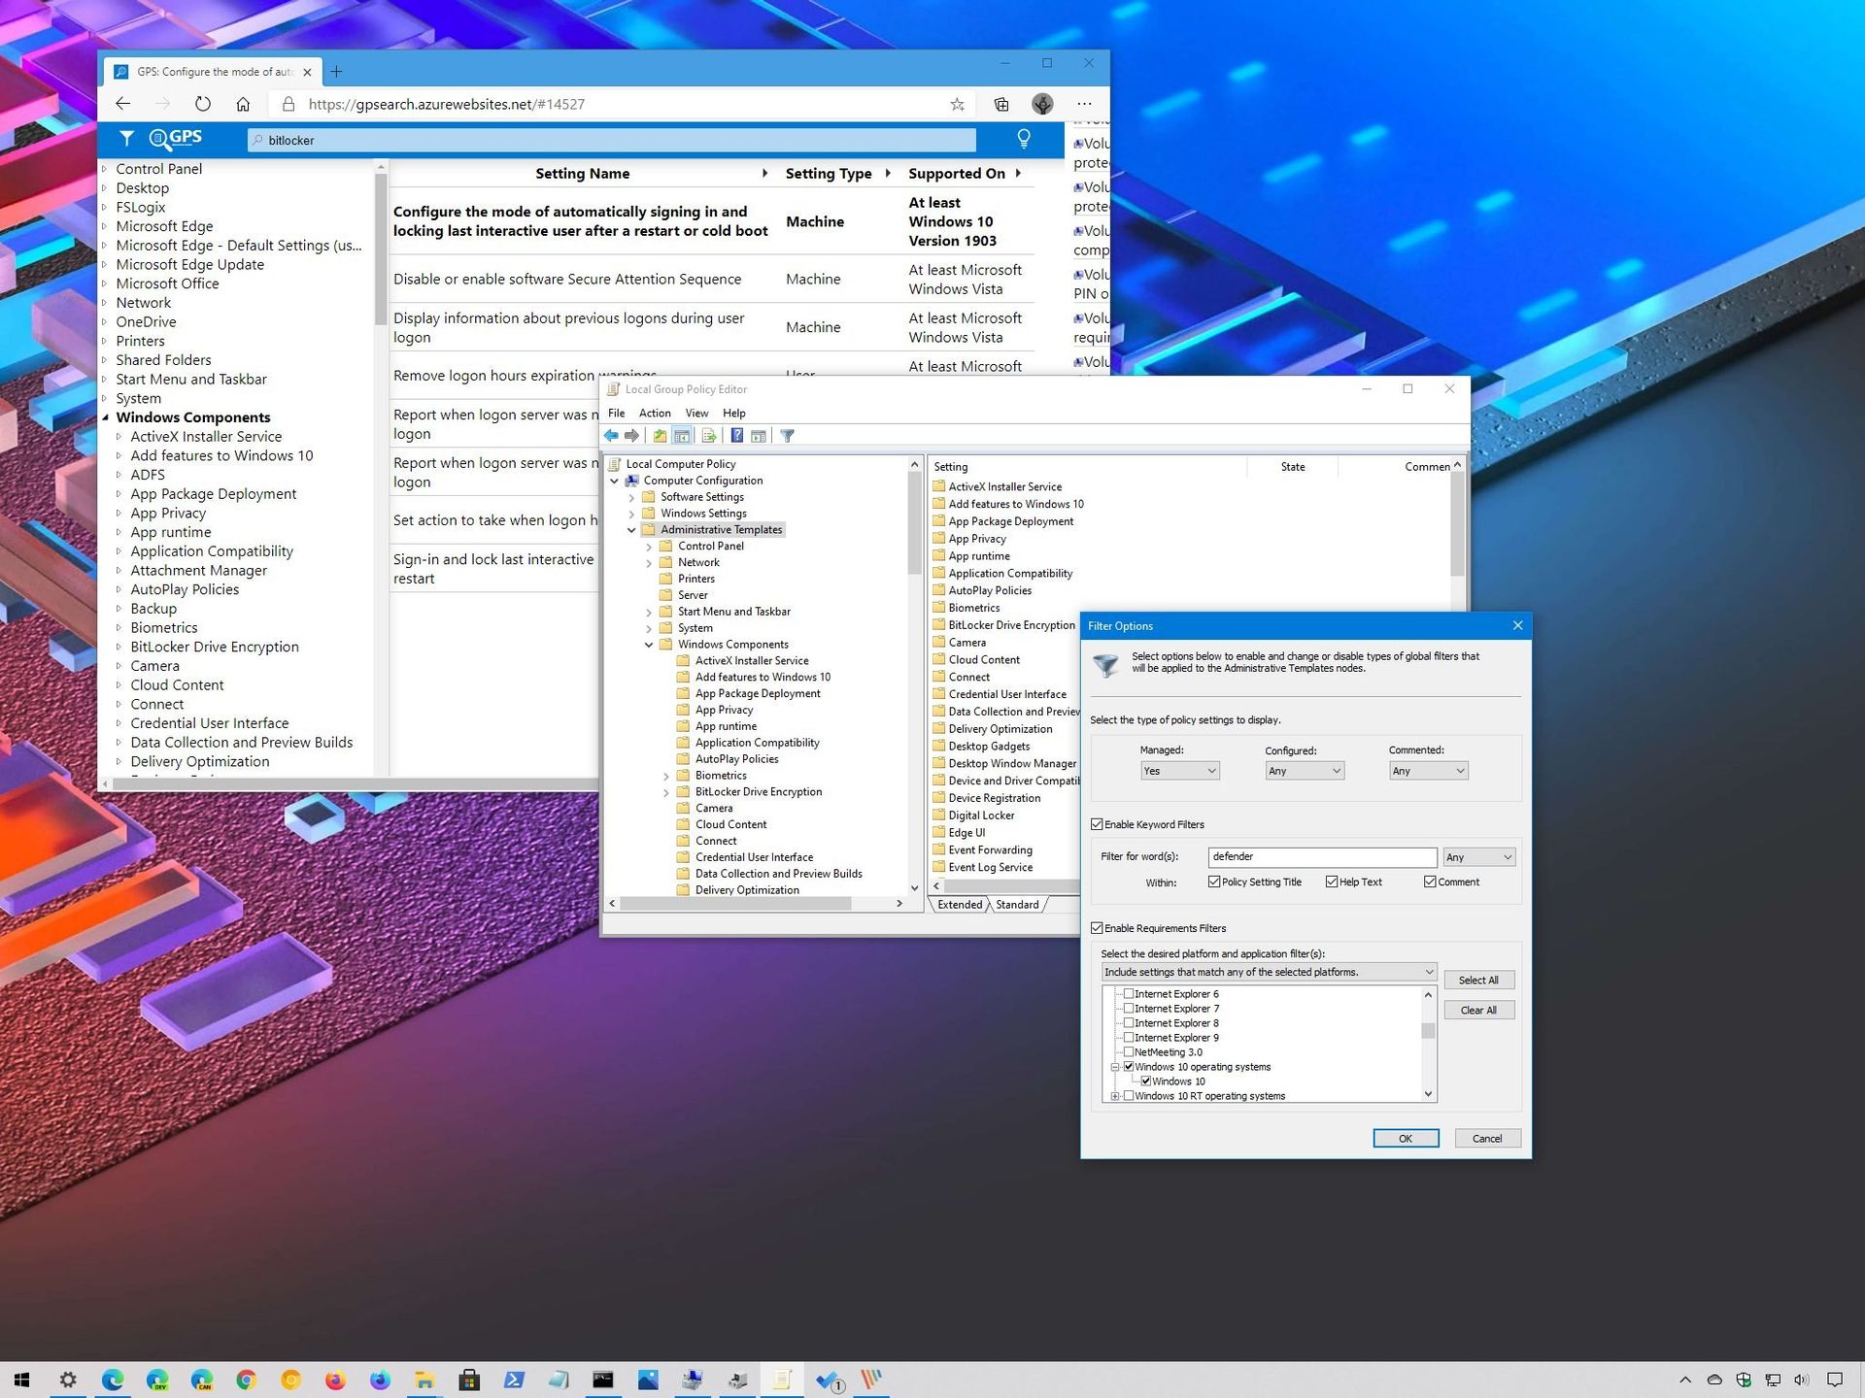Click the Select All button
Image resolution: width=1865 pixels, height=1398 pixels.
click(x=1478, y=980)
